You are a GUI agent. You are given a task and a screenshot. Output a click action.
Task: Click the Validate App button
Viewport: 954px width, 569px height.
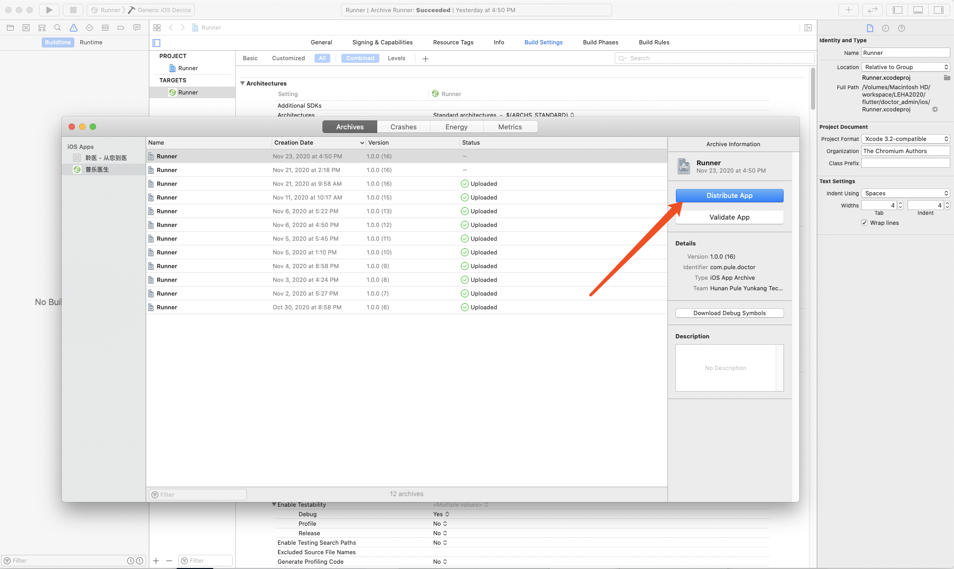(730, 217)
